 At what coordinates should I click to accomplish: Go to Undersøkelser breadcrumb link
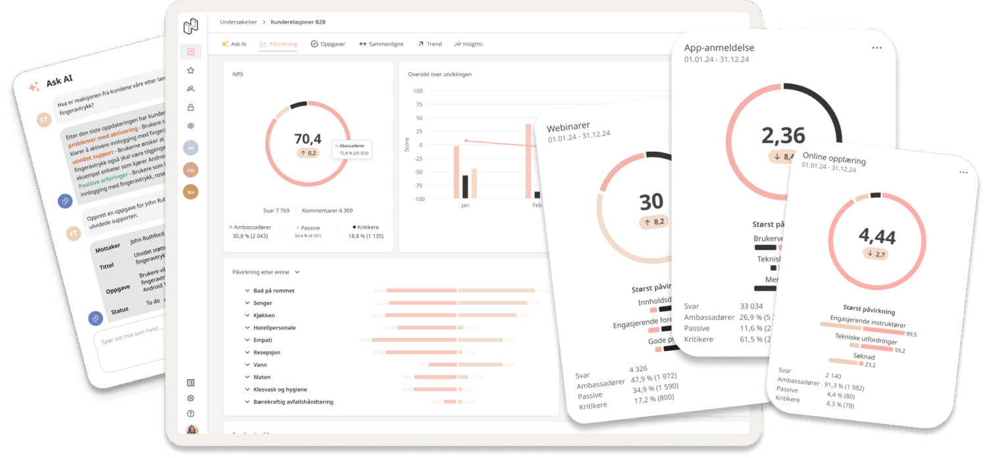click(x=238, y=22)
